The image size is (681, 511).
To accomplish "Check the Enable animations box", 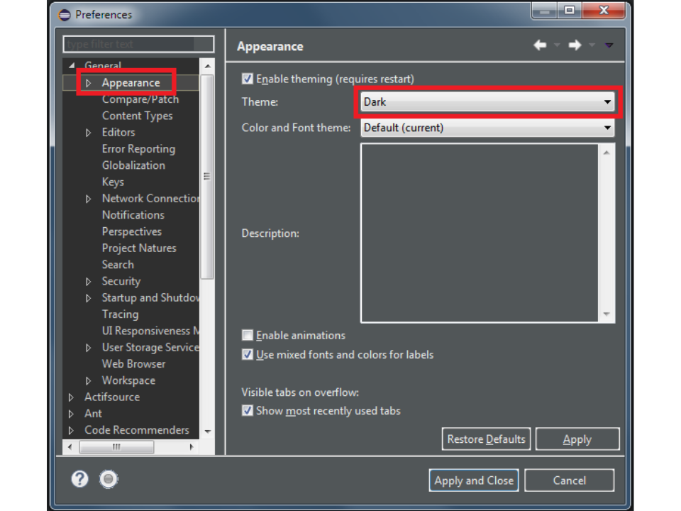I will (x=248, y=335).
